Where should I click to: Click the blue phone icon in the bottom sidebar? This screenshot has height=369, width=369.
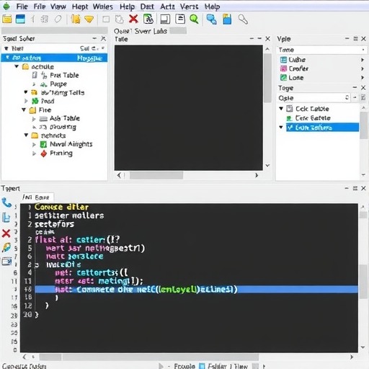pyautogui.click(x=6, y=203)
